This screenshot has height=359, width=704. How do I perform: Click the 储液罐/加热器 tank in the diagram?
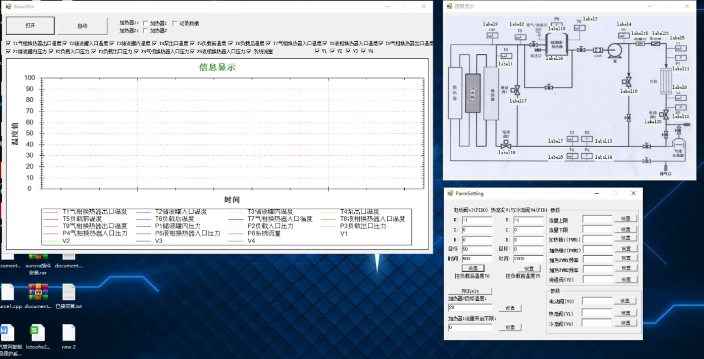tap(556, 43)
